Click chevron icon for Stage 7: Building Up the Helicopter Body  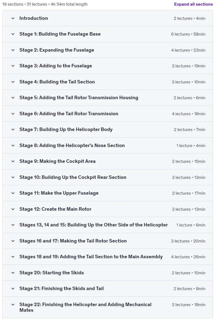point(13,129)
